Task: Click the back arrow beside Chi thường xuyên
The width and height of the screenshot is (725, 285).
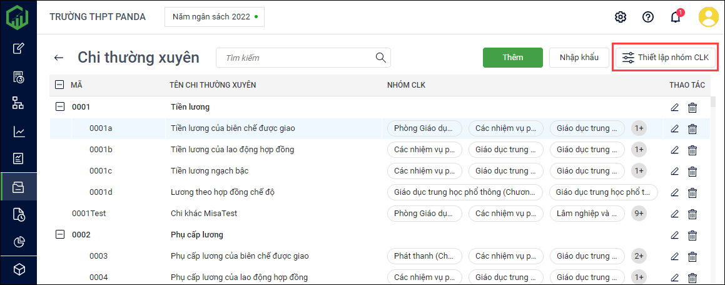Action: point(59,58)
